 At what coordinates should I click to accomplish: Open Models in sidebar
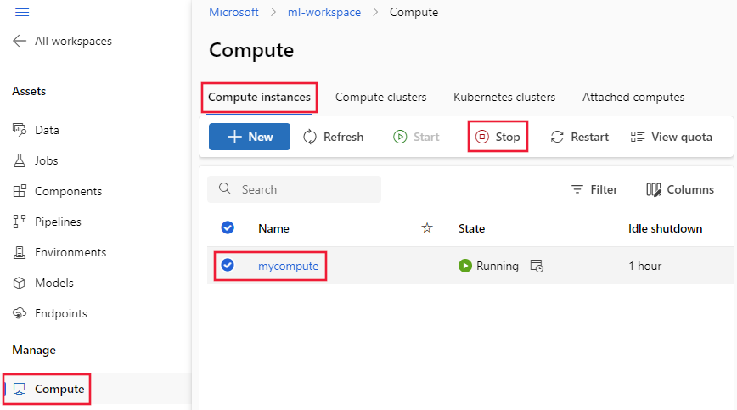click(x=53, y=283)
